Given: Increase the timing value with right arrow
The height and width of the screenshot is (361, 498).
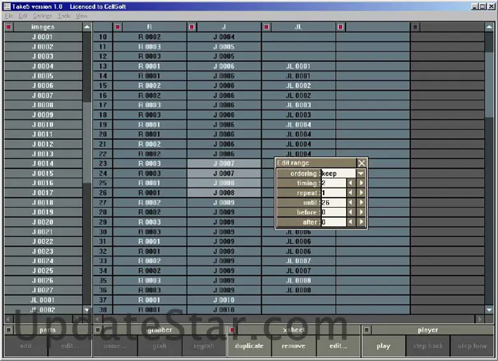Looking at the screenshot, I should 361,183.
